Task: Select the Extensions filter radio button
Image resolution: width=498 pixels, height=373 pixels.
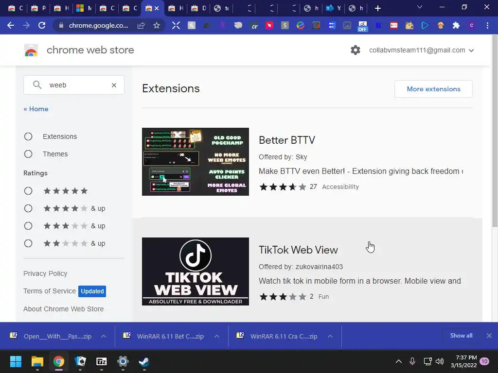Action: 28,136
